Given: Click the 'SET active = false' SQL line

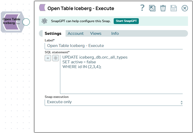Looking at the screenshot, I should 79,62.
